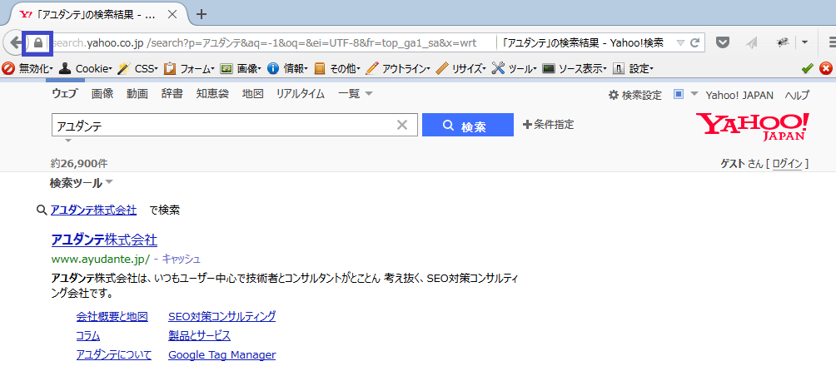Clear the search box with X icon
Image resolution: width=836 pixels, height=371 pixels.
(402, 125)
